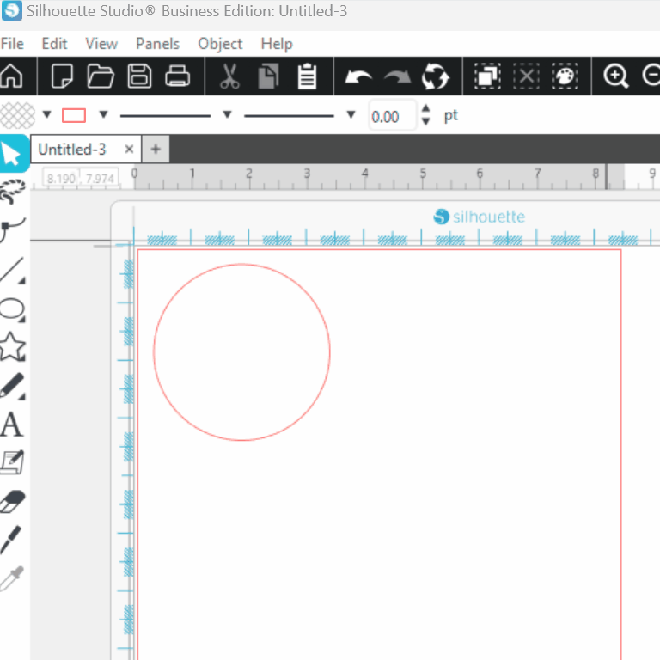Copy selection with copy icon
Screen dimensions: 660x660
click(268, 76)
